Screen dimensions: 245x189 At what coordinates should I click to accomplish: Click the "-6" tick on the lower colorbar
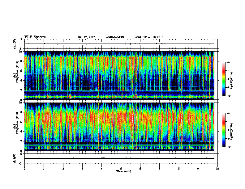tap(228, 113)
